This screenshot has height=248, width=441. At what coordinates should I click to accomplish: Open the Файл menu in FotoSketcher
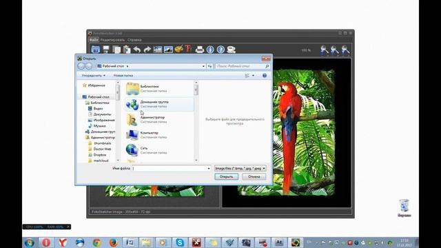click(94, 40)
